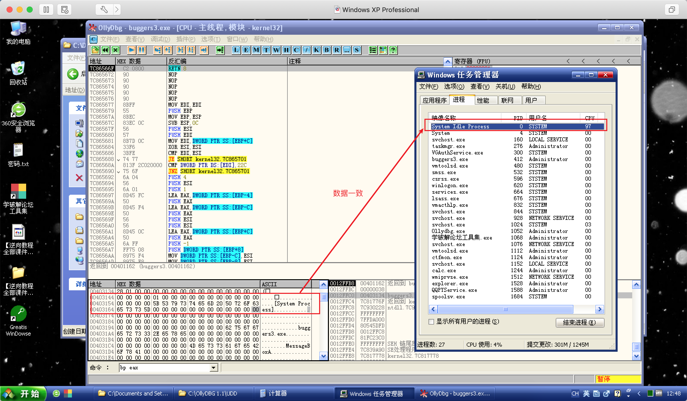687x401 pixels.
Task: Show Breakpoints window with B icon
Action: click(326, 50)
